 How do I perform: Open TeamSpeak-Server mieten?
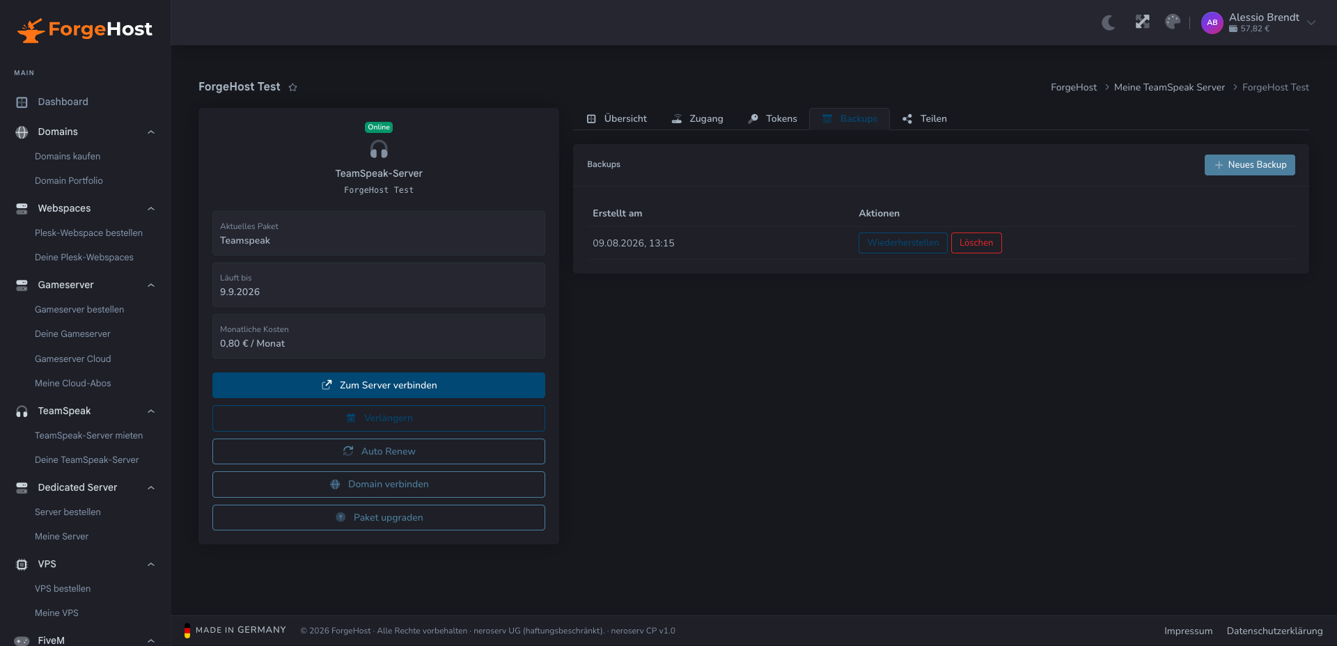coord(88,436)
